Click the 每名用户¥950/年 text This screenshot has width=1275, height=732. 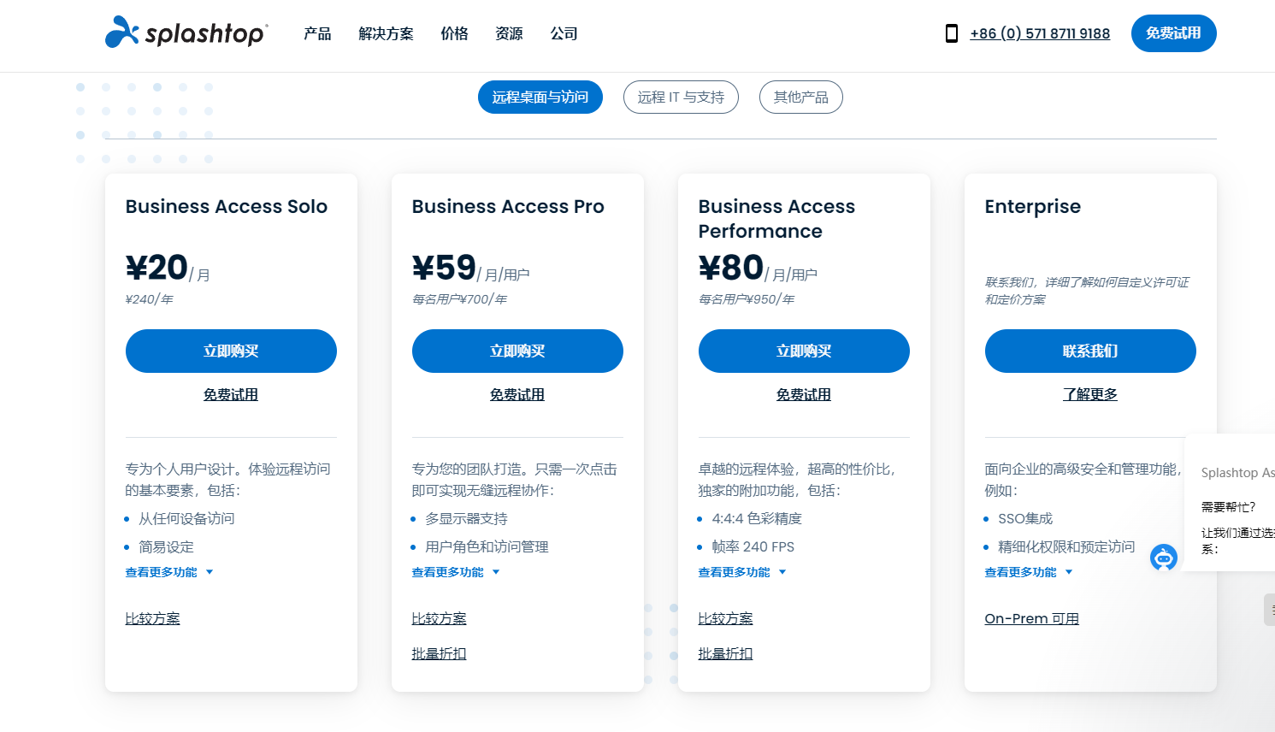(747, 299)
